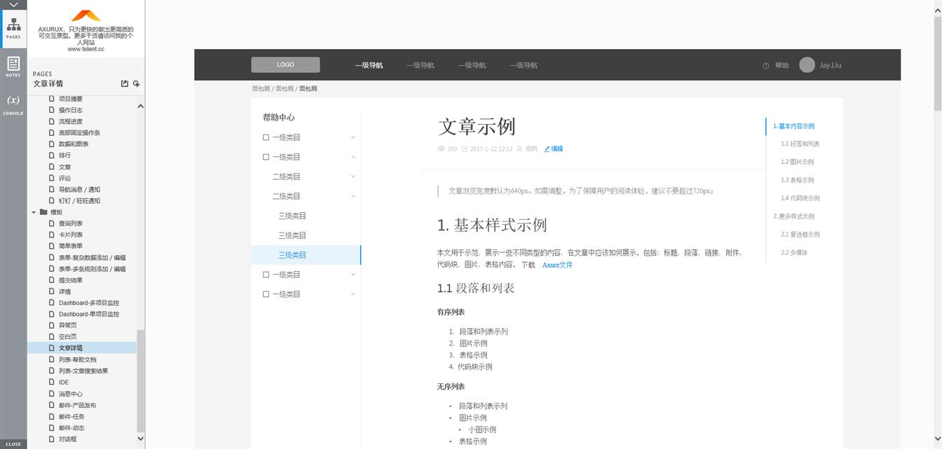The image size is (942, 449).
Task: Open Dashboard-多项目监控 page in sitemap
Action: (x=88, y=303)
